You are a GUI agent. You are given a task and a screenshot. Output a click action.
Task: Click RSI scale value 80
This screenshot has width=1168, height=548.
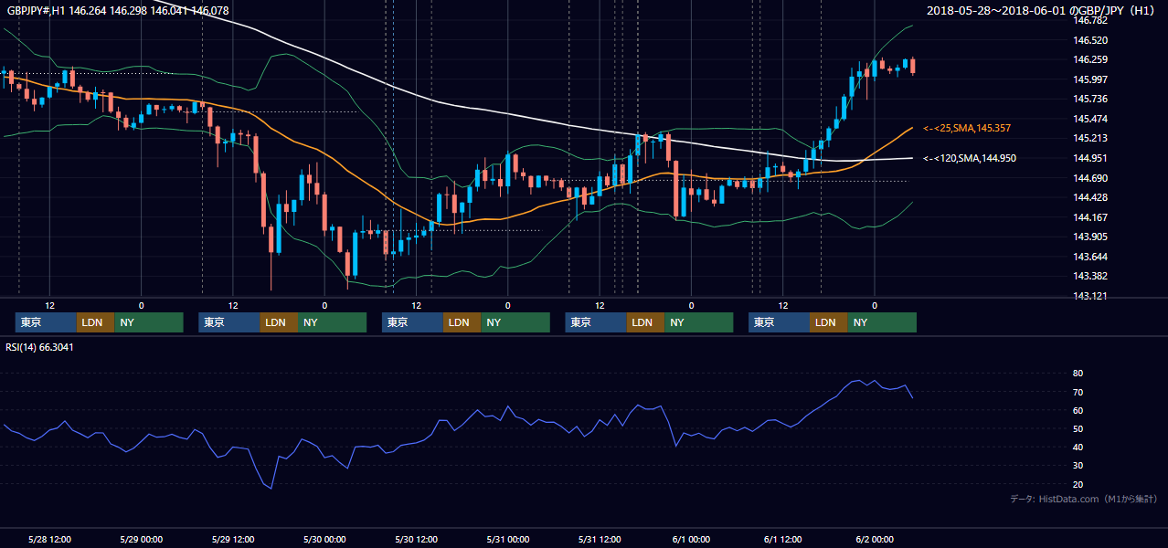1078,374
